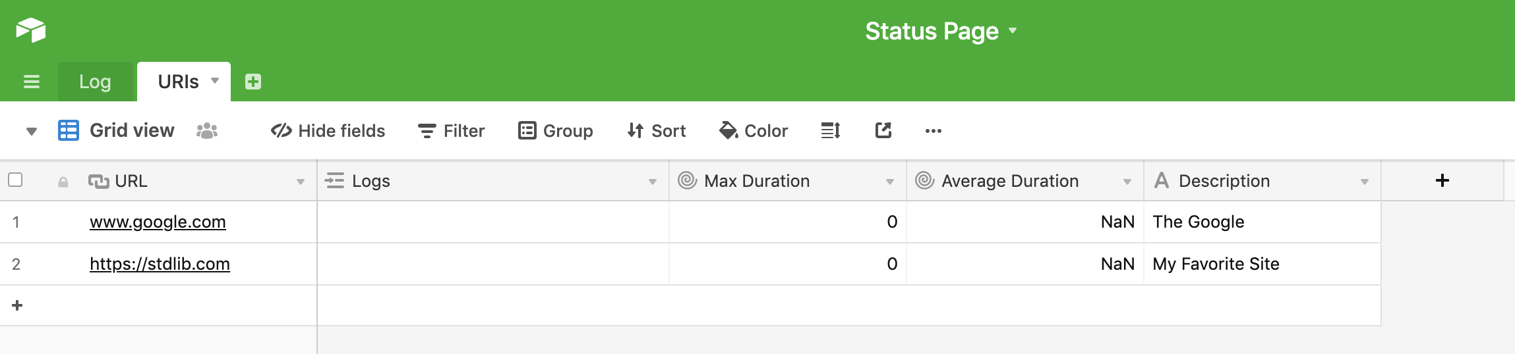Image resolution: width=1515 pixels, height=354 pixels.
Task: Expand the views sidebar triangle
Action: click(31, 131)
